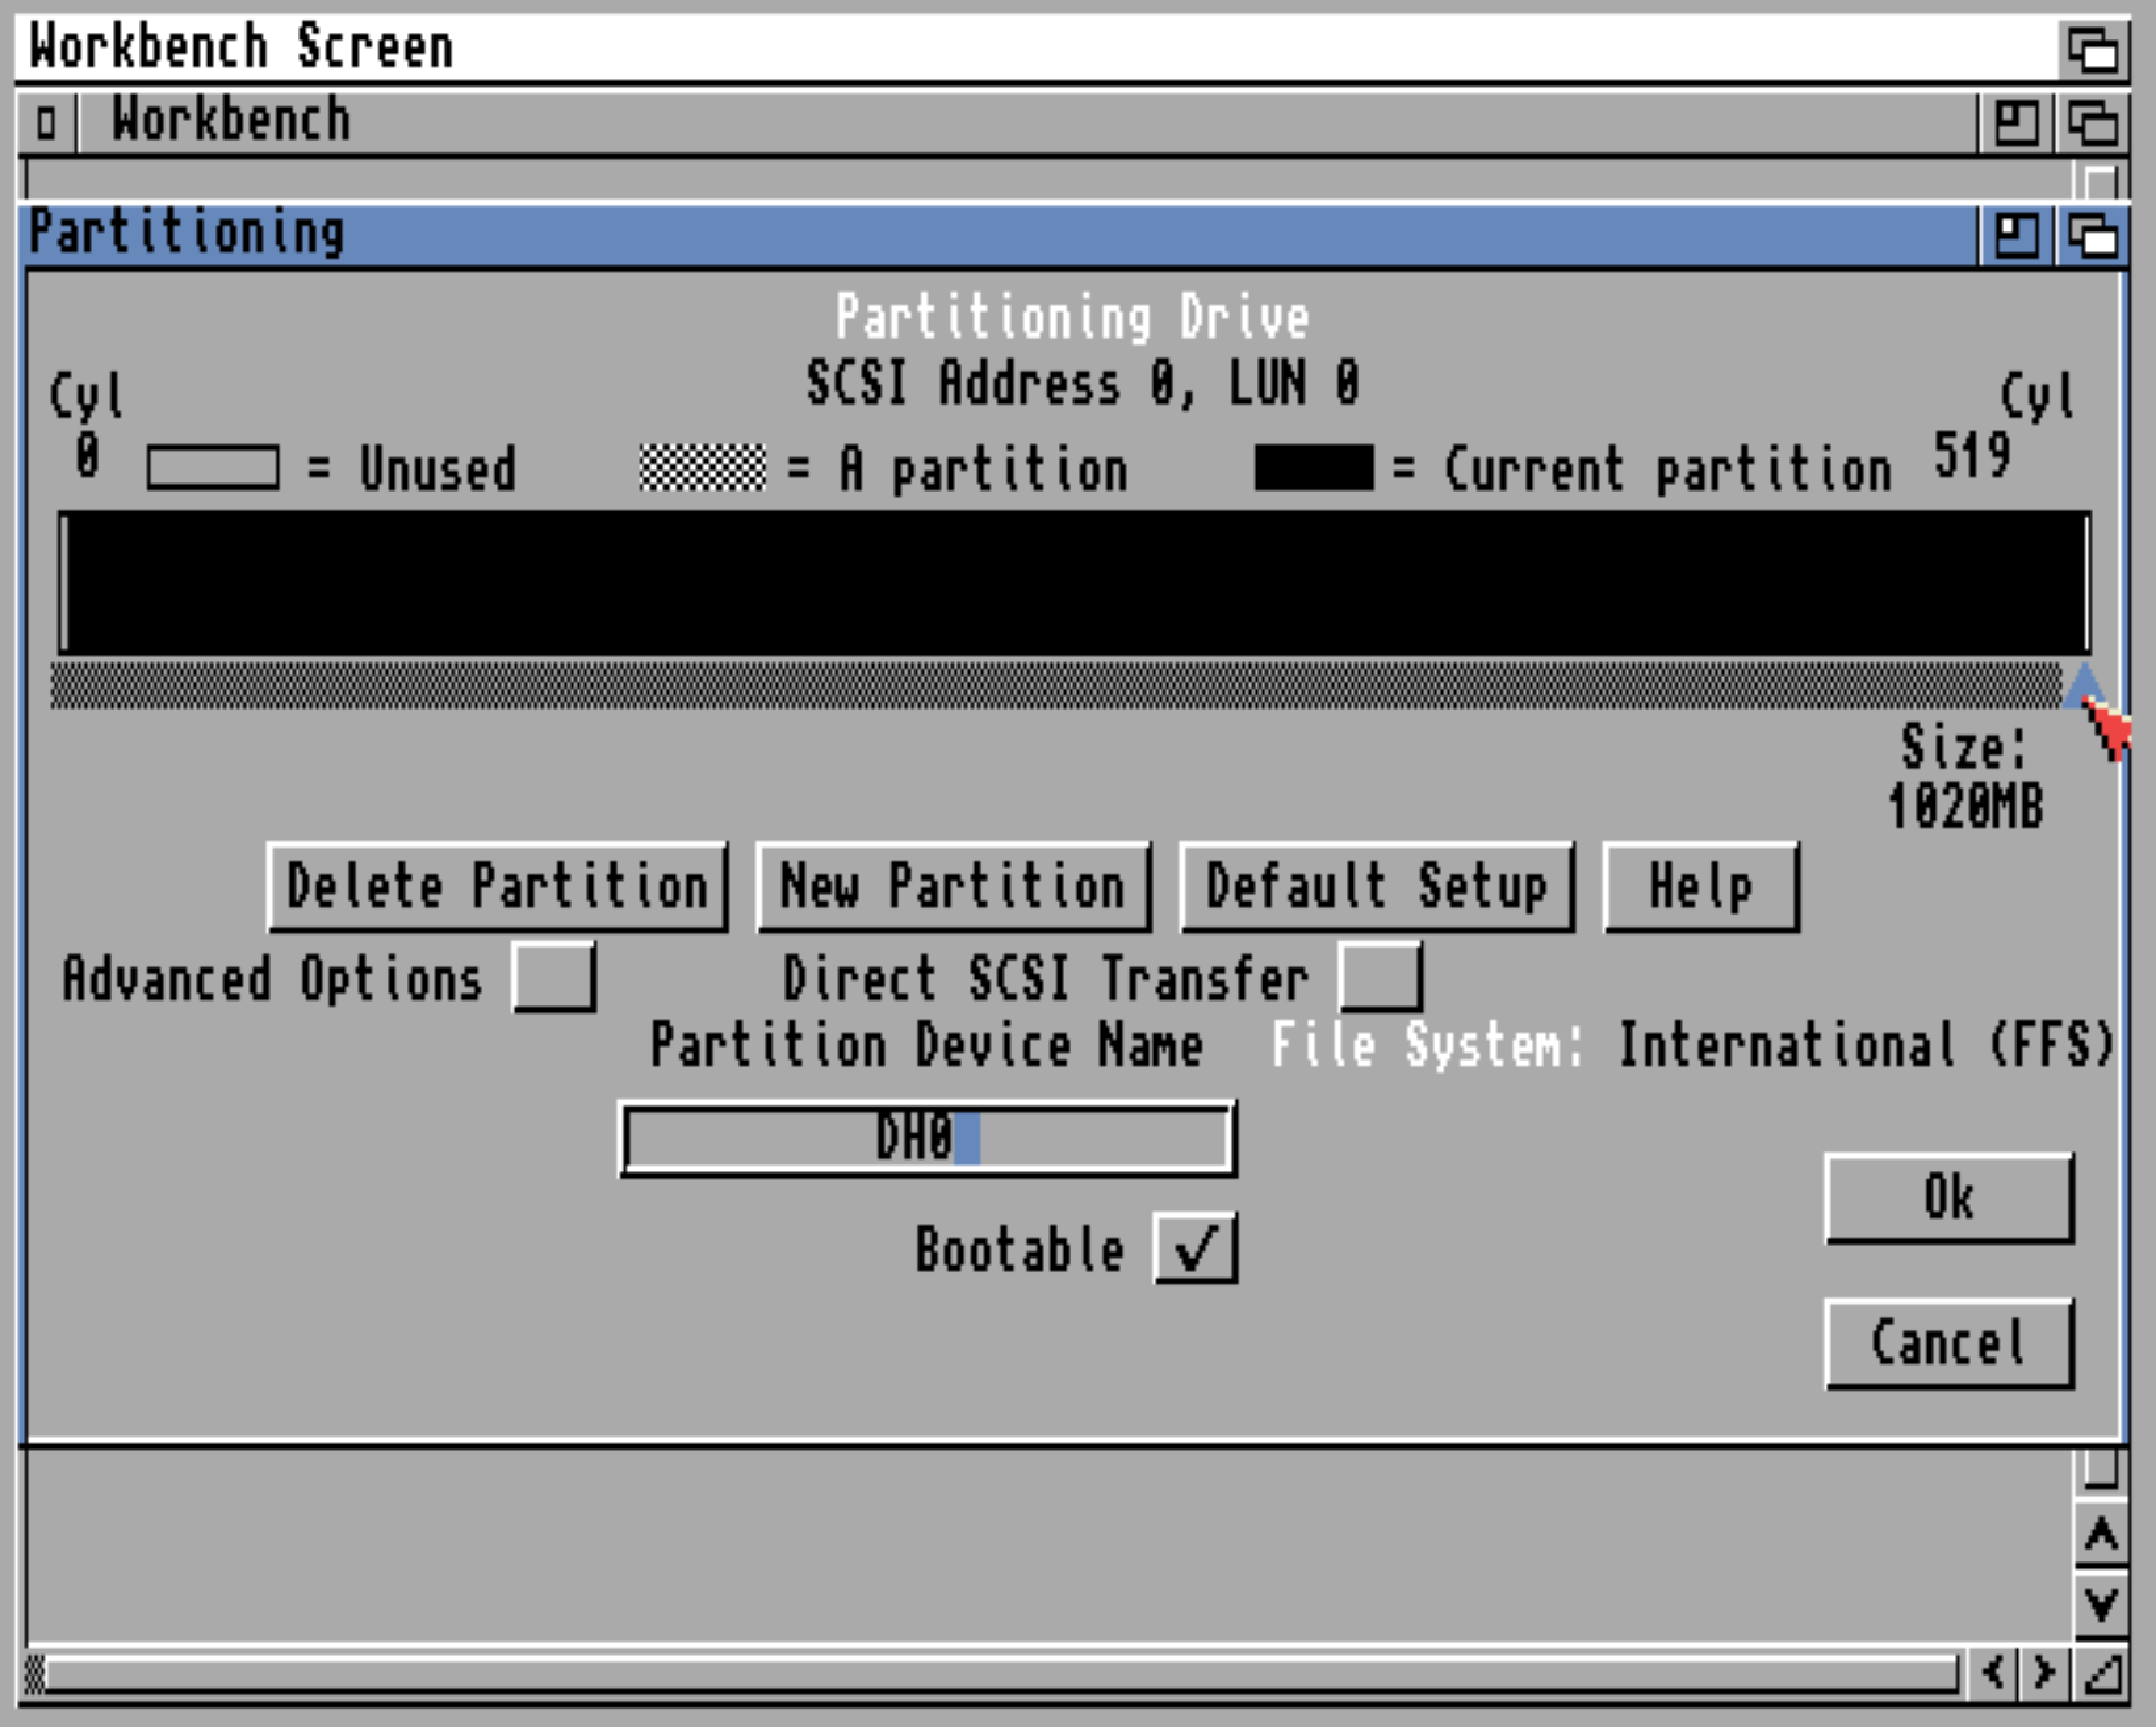Viewport: 2156px width, 1727px height.
Task: Click the Workbench window close gadget
Action: pos(46,122)
